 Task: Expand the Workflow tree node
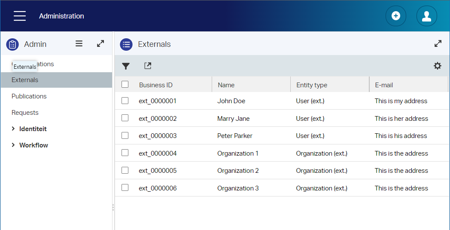click(13, 145)
